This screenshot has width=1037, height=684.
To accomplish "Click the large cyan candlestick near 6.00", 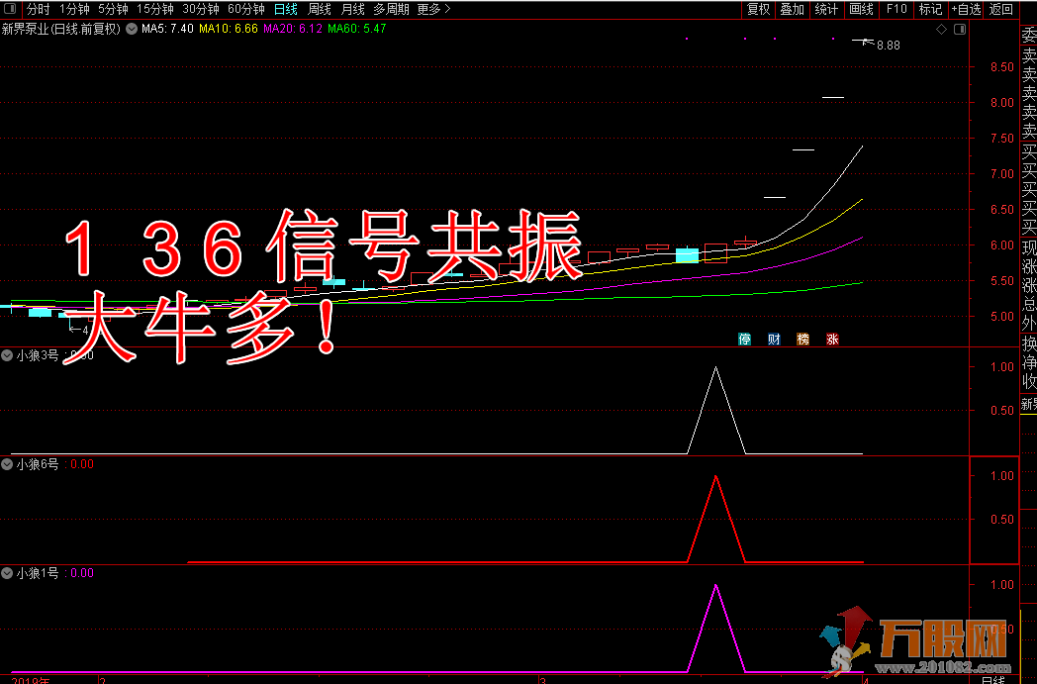I will pos(687,255).
